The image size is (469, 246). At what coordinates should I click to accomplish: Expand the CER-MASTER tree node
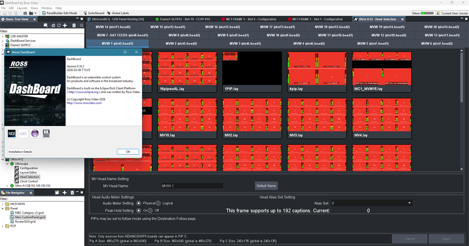coord(3,36)
